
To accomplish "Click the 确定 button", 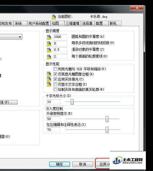I will pyautogui.click(x=59, y=164).
